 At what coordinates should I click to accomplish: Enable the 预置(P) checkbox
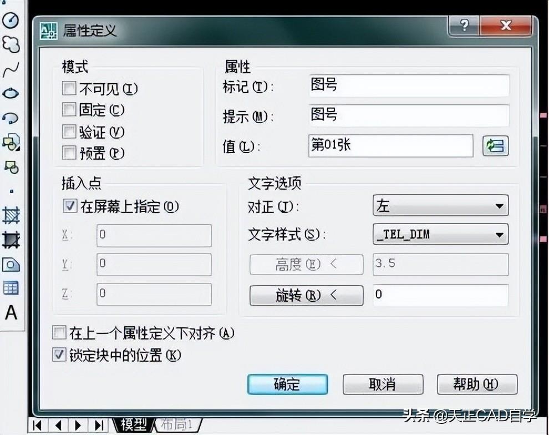click(69, 153)
